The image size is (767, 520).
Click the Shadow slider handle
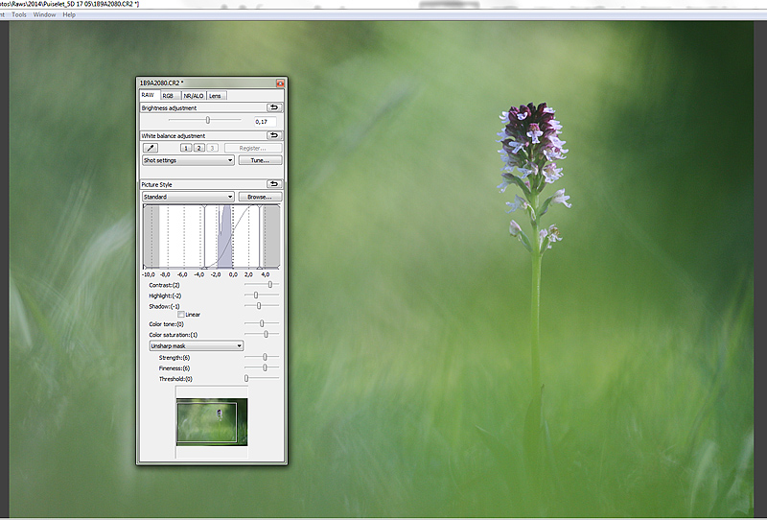(259, 306)
